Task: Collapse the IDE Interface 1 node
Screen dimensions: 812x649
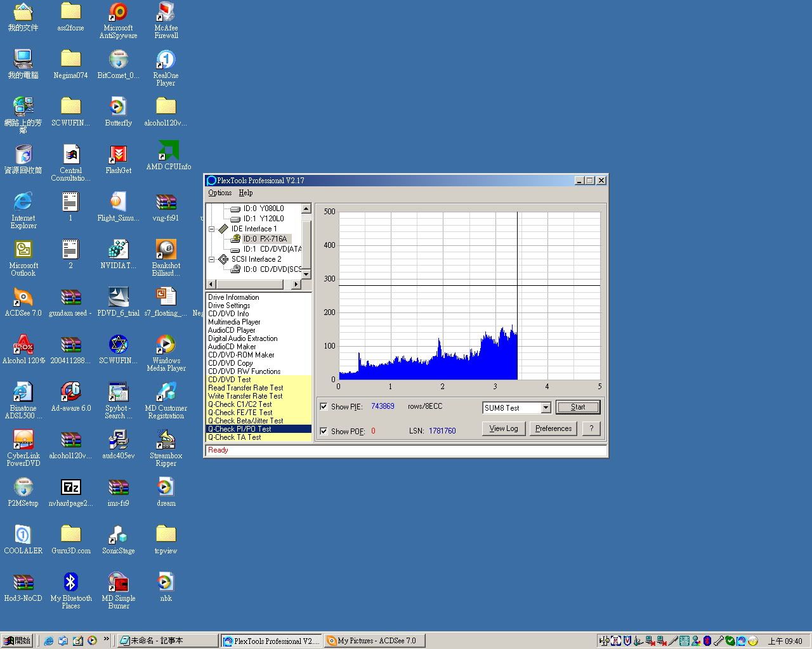Action: 212,229
